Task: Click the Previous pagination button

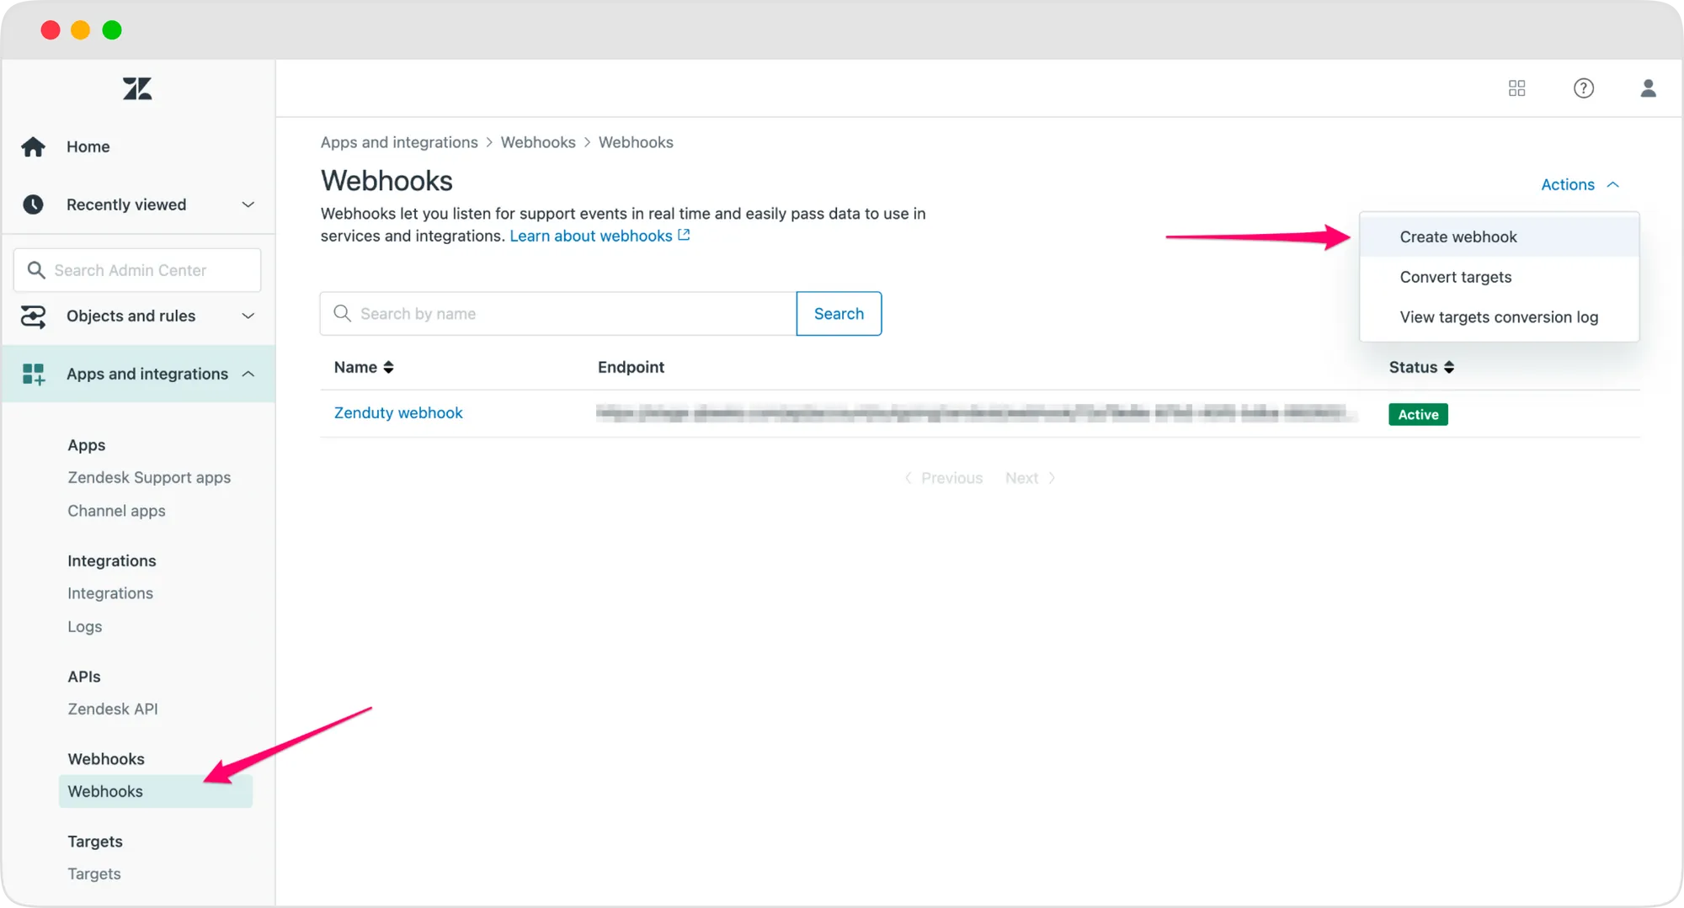Action: pos(943,478)
